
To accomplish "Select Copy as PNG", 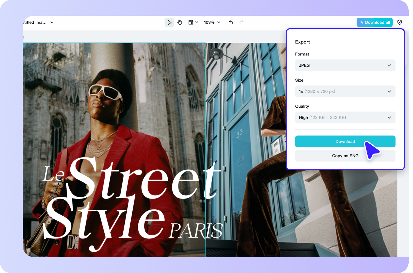I will coord(345,156).
